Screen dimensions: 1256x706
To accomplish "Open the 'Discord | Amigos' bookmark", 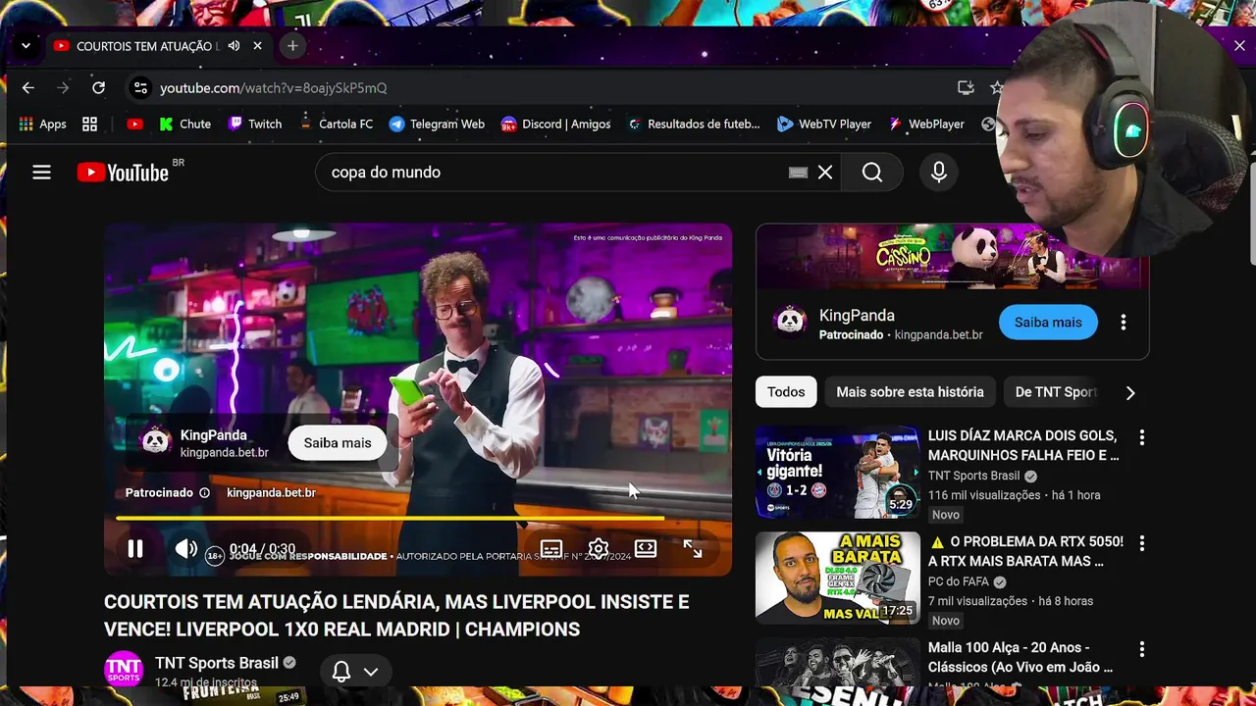I will (x=555, y=125).
